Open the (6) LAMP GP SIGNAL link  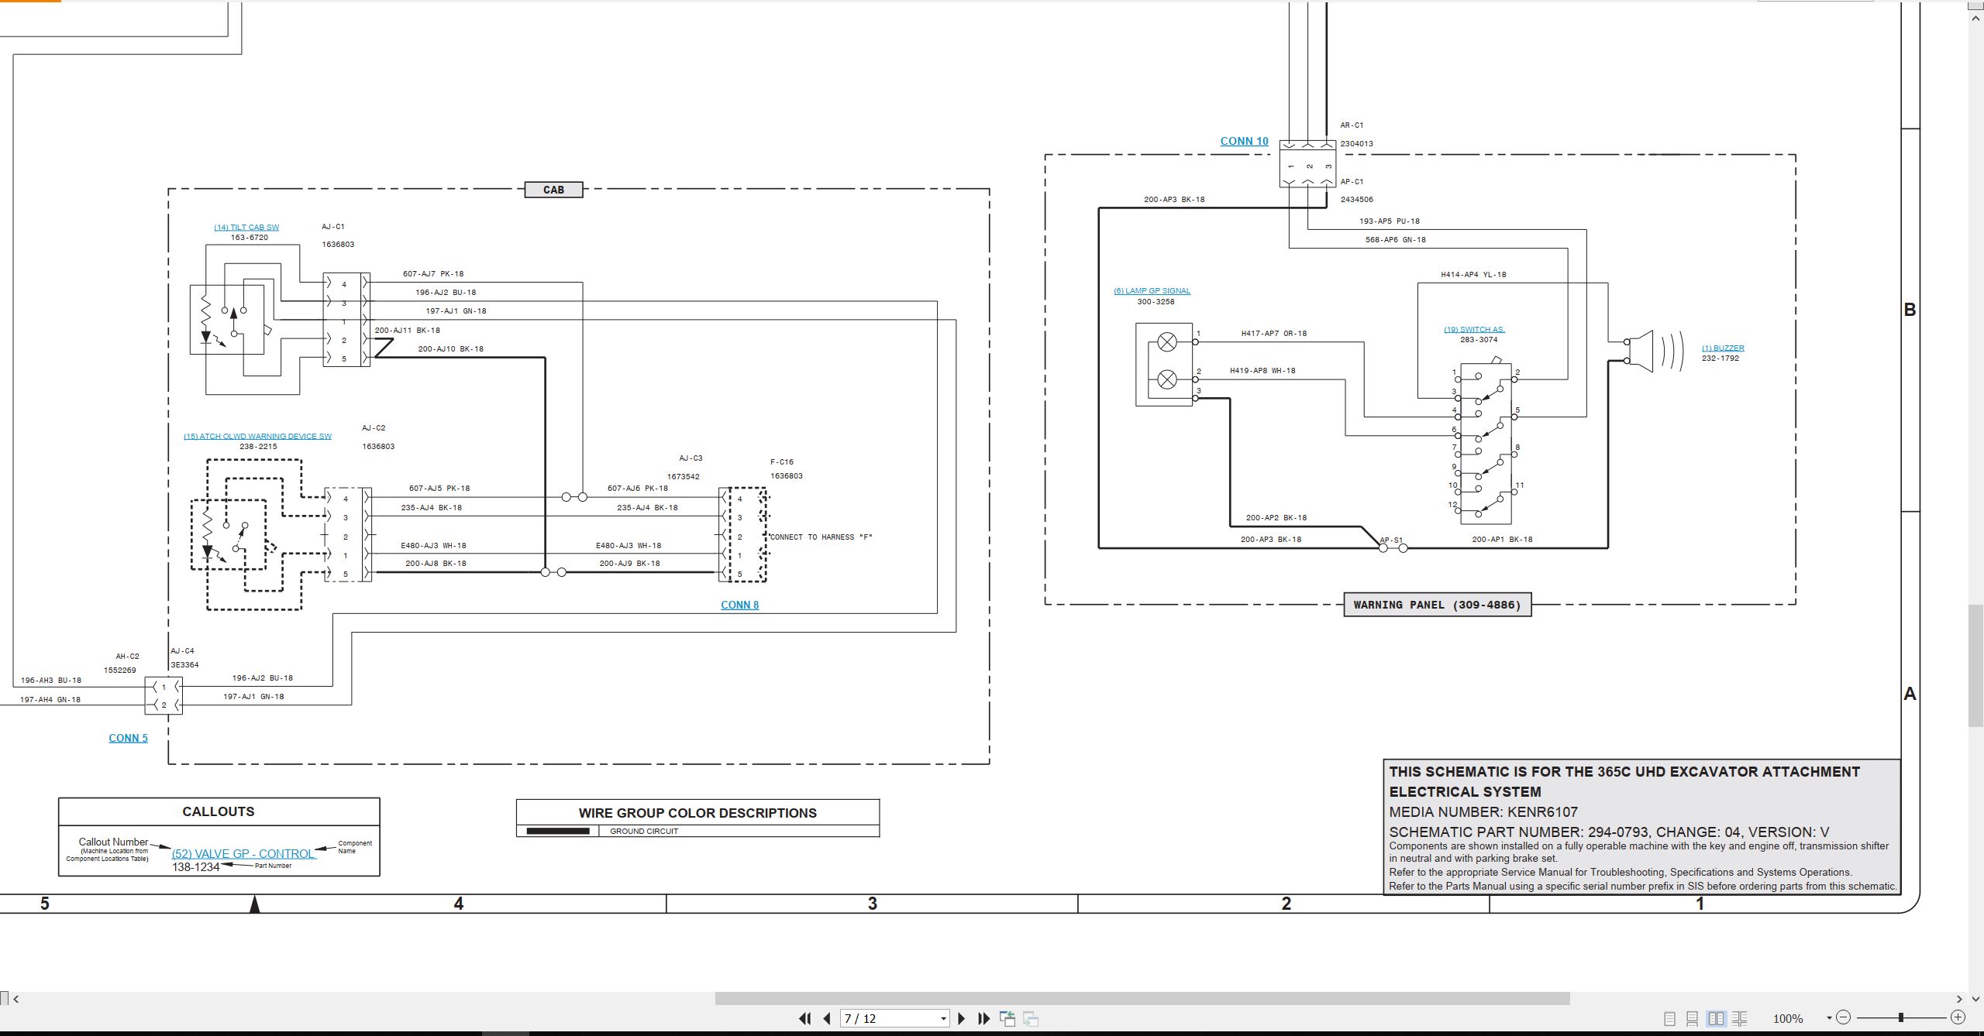pos(1152,291)
